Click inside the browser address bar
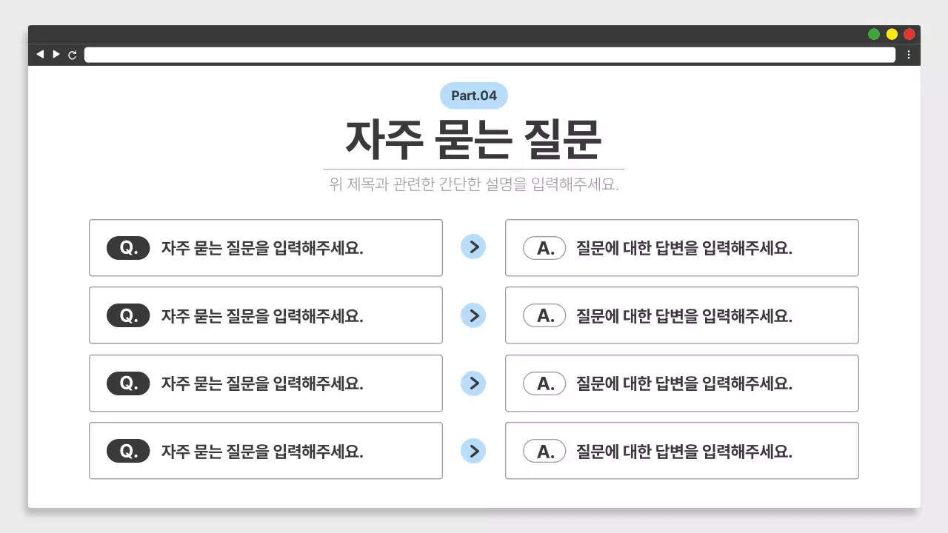The height and width of the screenshot is (533, 948). pos(489,54)
